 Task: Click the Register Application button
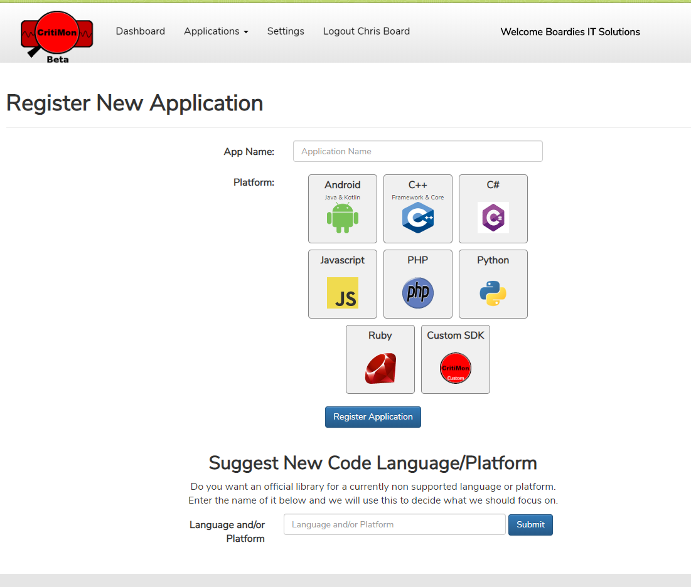pyautogui.click(x=373, y=416)
